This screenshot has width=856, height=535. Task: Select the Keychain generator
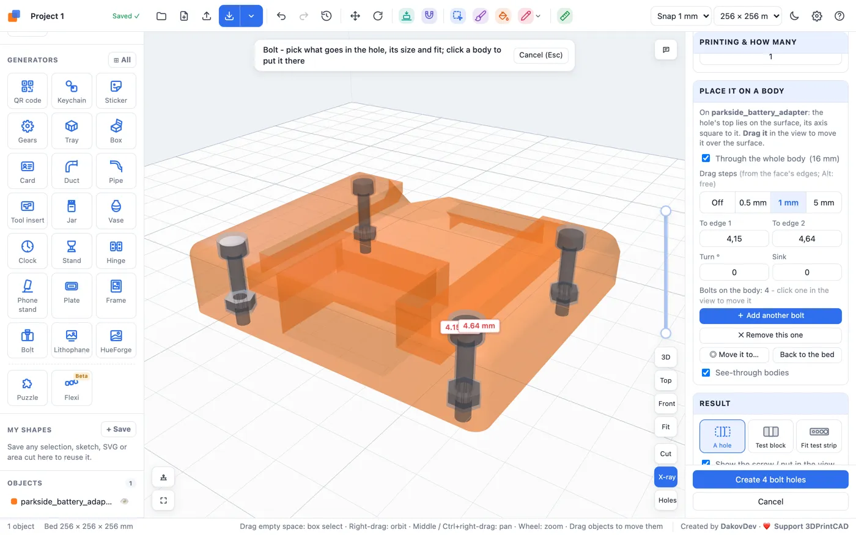click(x=72, y=91)
